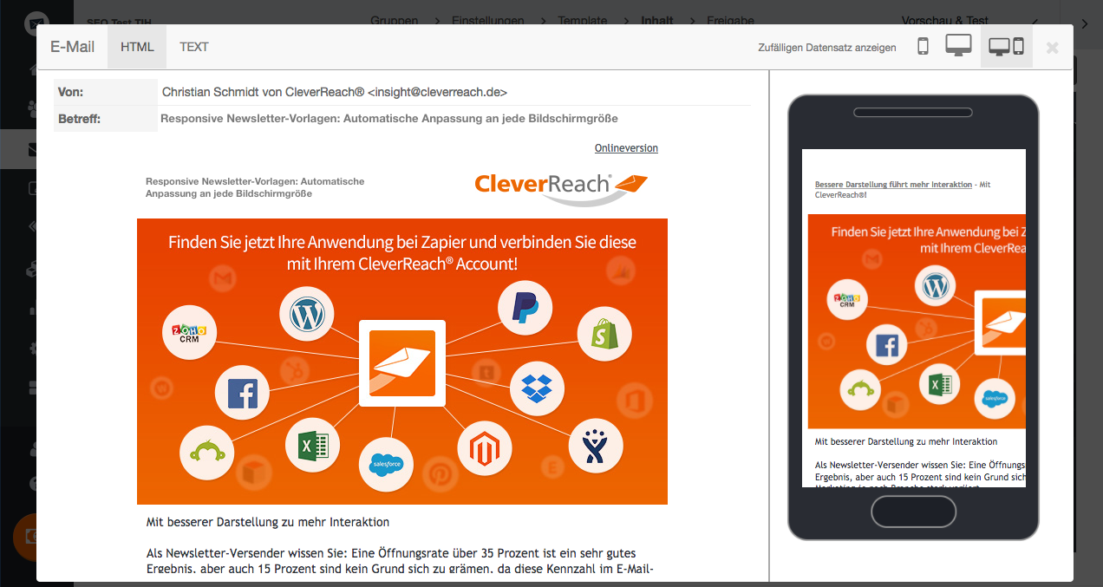Viewport: 1103px width, 587px height.
Task: Click the SurveyMonkey icon in the desktop banner
Action: click(206, 453)
